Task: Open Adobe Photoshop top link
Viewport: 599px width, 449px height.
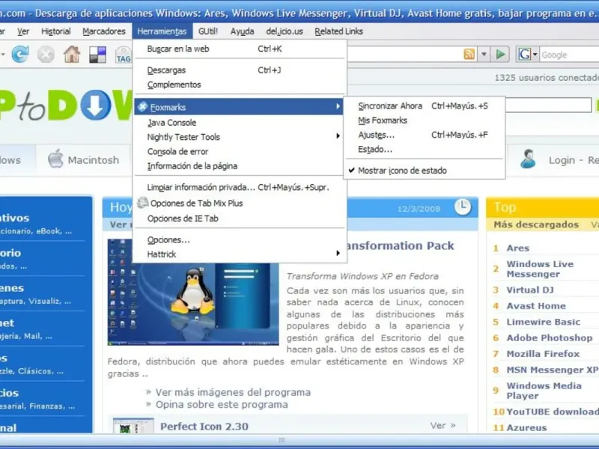Action: pos(550,338)
